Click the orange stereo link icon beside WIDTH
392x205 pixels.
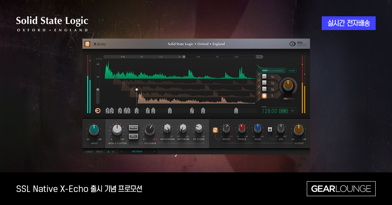pyautogui.click(x=215, y=129)
